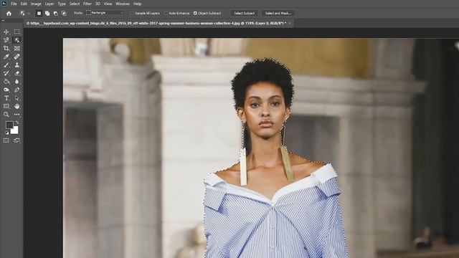Viewport: 459px width, 258px height.
Task: Open the View menu
Action: [108, 4]
